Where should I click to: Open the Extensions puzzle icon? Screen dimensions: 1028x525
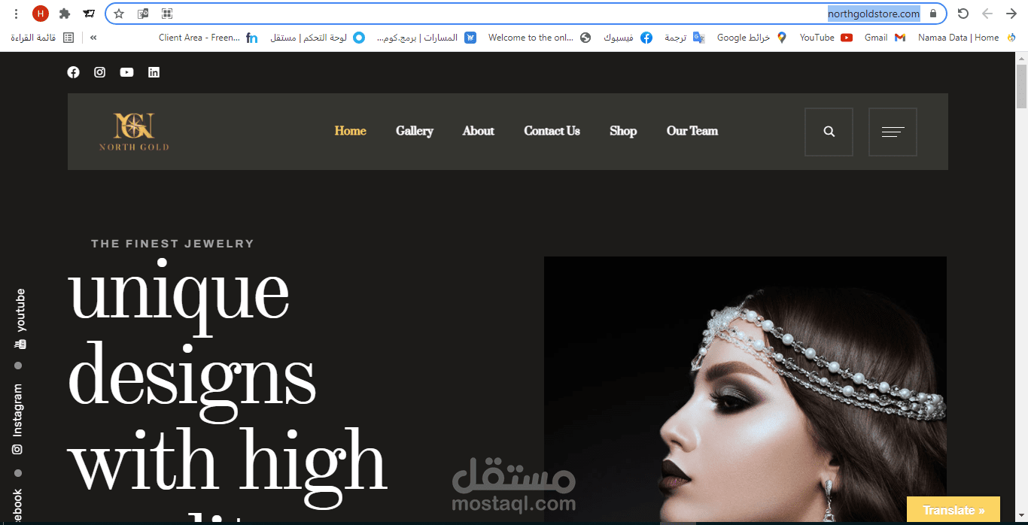pyautogui.click(x=65, y=14)
